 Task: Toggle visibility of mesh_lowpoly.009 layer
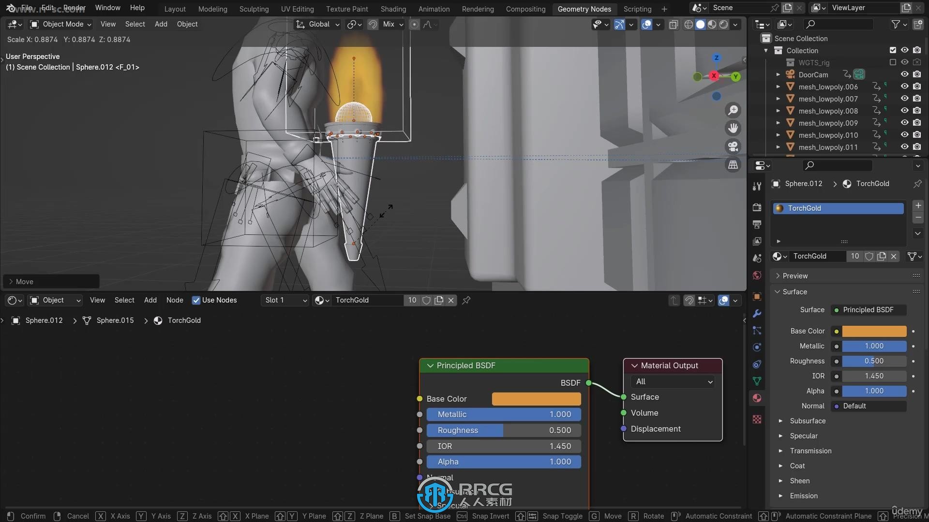coord(903,123)
